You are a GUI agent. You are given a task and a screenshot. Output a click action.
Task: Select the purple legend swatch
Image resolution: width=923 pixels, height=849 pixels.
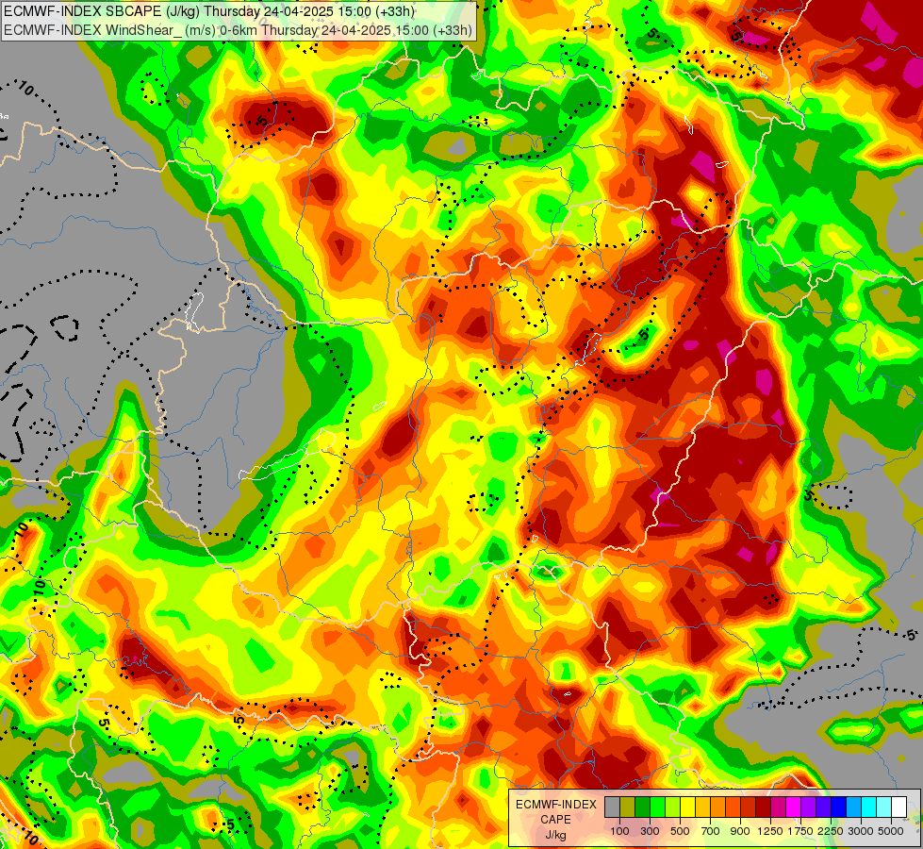808,807
